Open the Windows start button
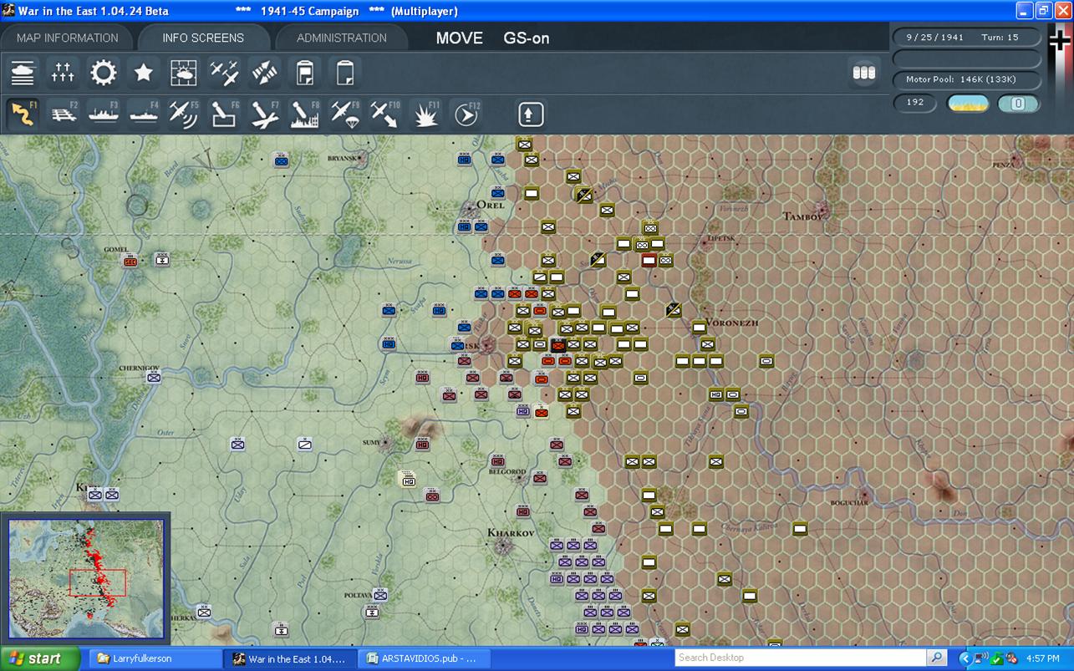The image size is (1074, 671). (40, 658)
